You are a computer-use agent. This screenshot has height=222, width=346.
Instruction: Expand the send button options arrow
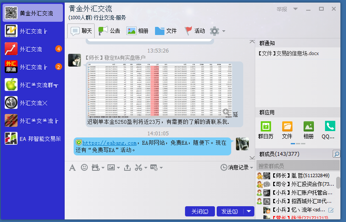[x=249, y=211]
